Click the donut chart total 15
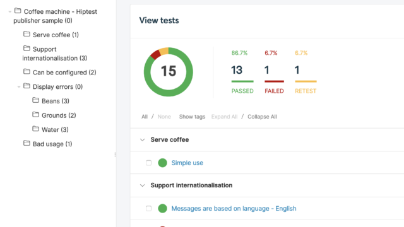Screen dimensions: 404x227 [169, 71]
